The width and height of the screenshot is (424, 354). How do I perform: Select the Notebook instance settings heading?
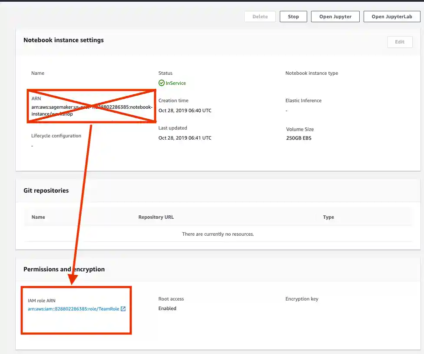pyautogui.click(x=63, y=40)
